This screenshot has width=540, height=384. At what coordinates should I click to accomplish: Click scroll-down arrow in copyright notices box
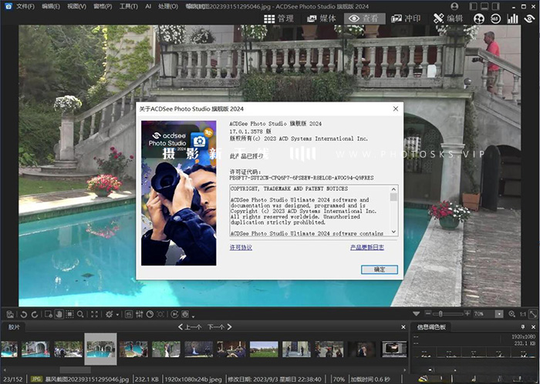[393, 232]
